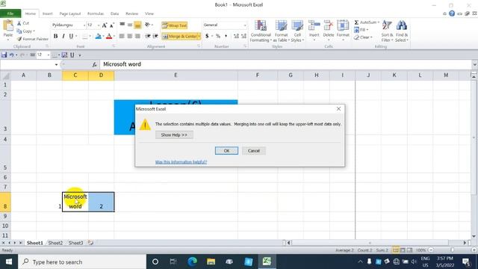Open the 'Was this information helpful?' link
Screen dimensions: 478x269
(181, 162)
